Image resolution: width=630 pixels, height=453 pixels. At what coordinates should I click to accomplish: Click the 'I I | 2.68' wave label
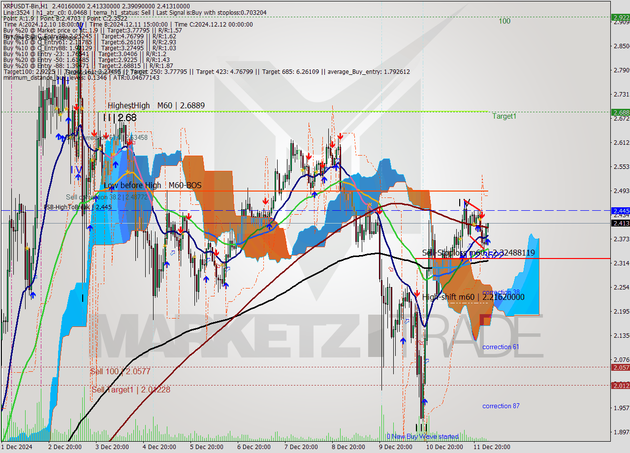(120, 118)
